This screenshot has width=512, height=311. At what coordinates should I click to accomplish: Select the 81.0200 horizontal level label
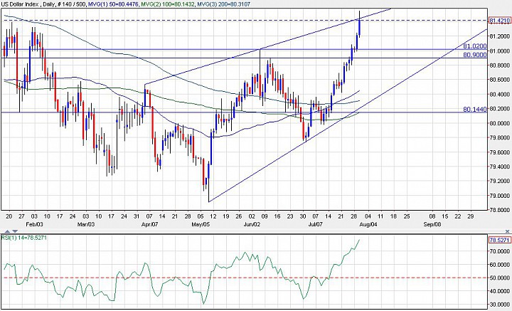(x=475, y=46)
